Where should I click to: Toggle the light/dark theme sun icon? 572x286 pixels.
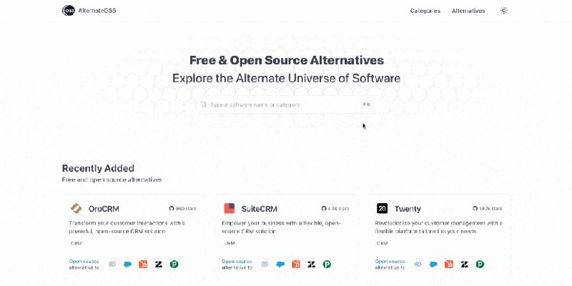pos(504,11)
